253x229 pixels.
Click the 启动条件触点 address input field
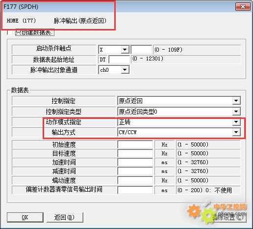141,50
